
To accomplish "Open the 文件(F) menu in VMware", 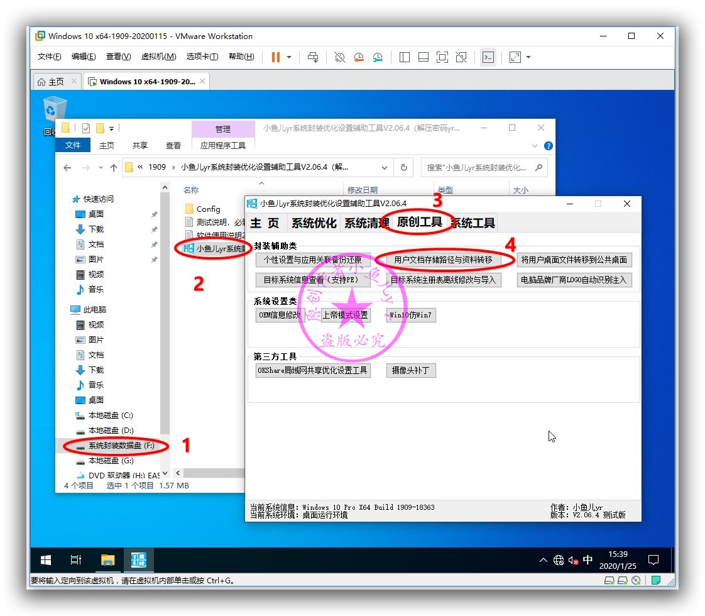I will [49, 56].
